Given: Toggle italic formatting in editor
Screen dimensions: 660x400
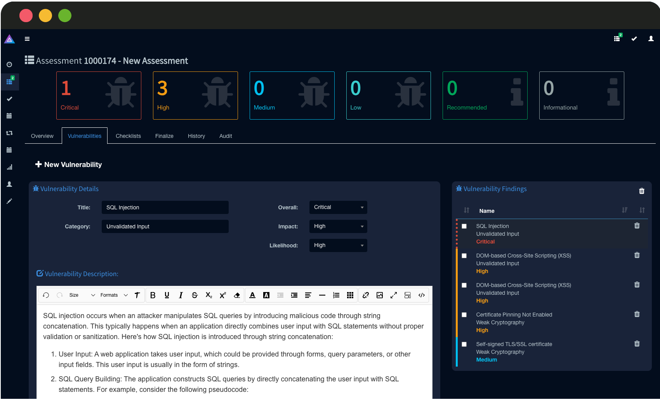Looking at the screenshot, I should tap(181, 295).
